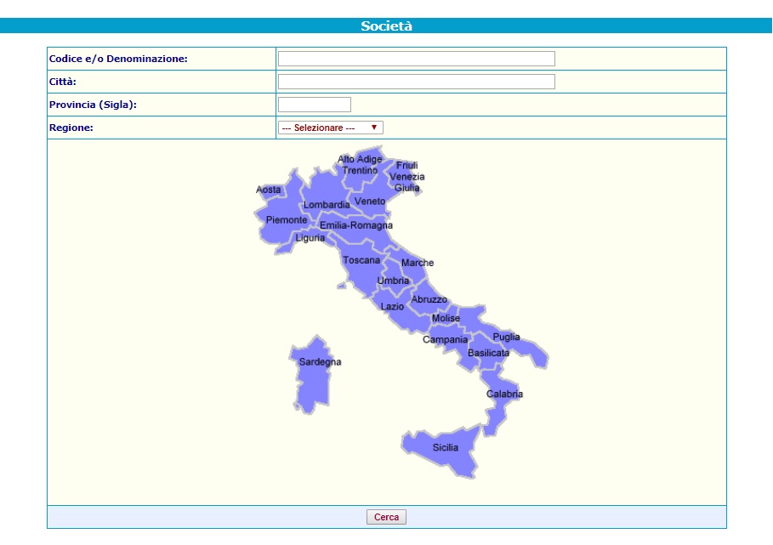Click the Veneto map region
The width and height of the screenshot is (773, 545).
coord(370,202)
